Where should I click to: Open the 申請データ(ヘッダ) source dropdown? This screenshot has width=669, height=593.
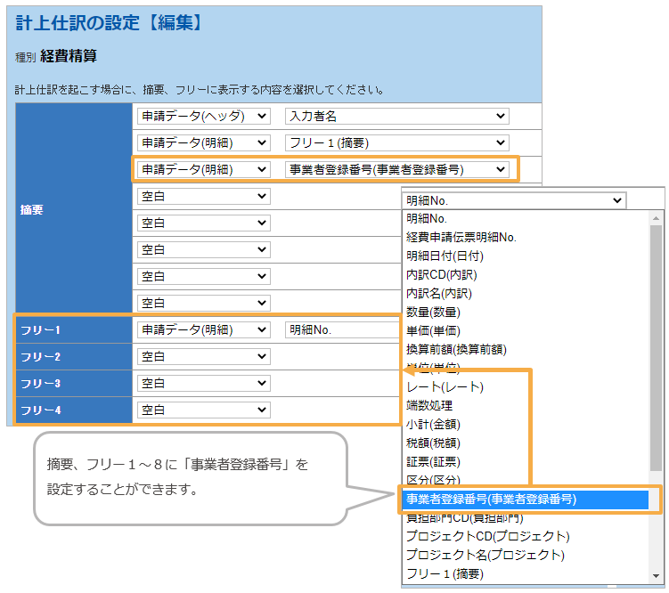coord(203,116)
